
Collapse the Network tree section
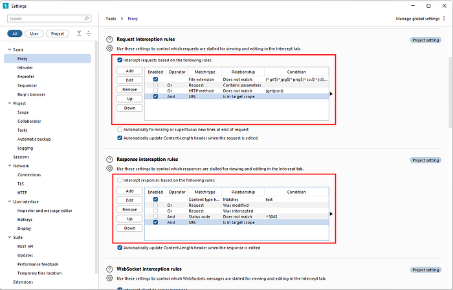coord(10,166)
